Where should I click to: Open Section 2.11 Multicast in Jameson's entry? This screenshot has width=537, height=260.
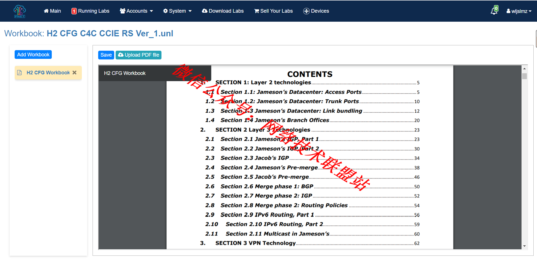(312, 234)
